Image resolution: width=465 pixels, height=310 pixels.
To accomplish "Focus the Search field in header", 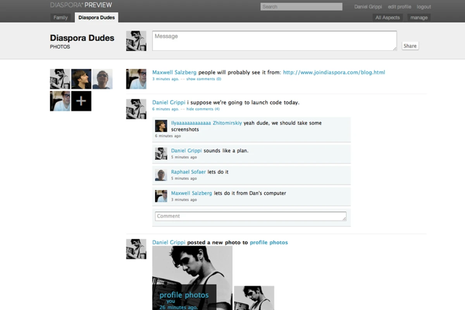I will [x=301, y=7].
